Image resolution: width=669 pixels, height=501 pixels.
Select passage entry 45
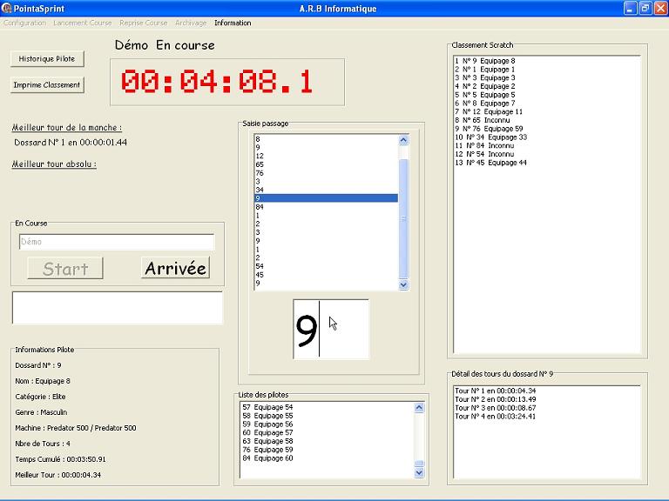[x=326, y=275]
